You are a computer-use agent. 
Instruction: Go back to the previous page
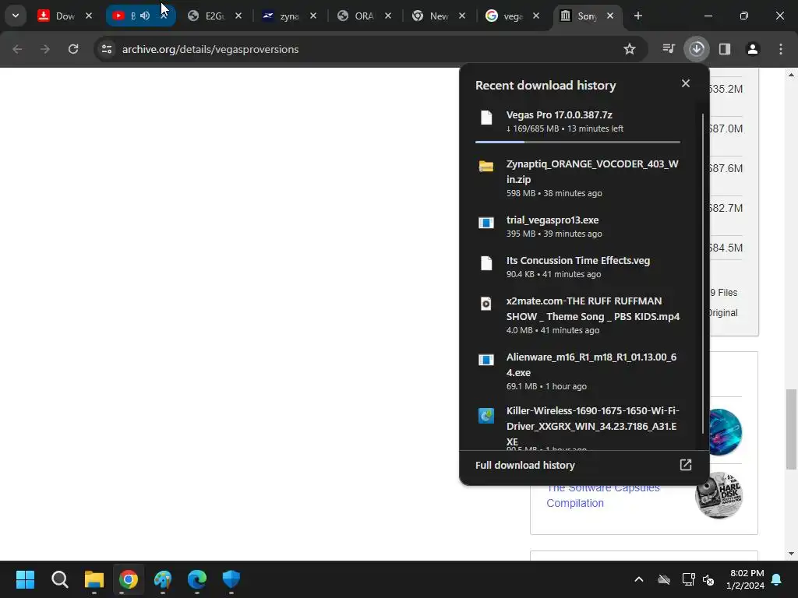tap(17, 49)
